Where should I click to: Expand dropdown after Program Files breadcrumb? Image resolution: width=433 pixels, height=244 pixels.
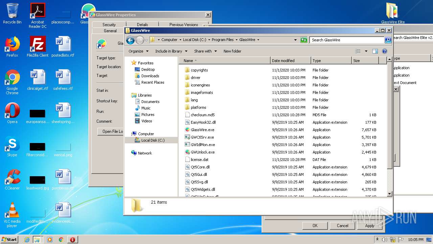[236, 40]
